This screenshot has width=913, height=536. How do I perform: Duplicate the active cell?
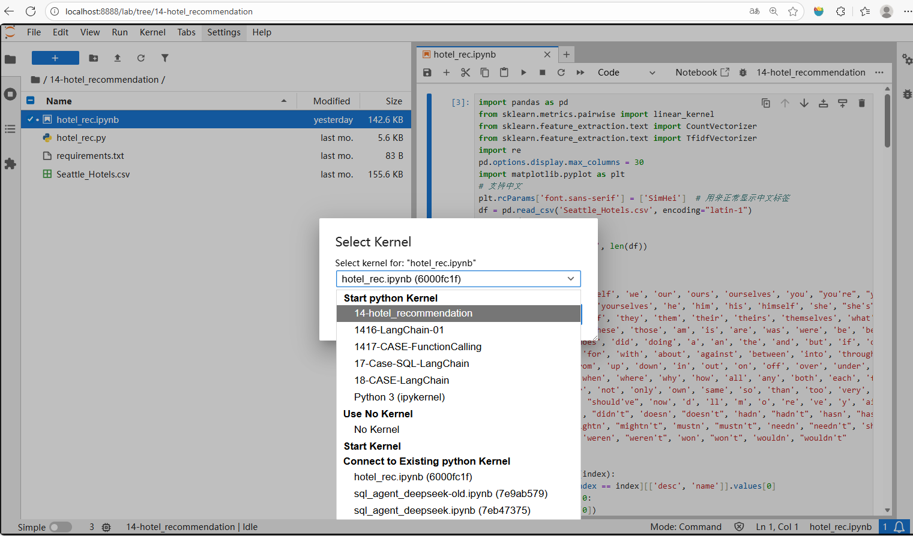click(766, 103)
